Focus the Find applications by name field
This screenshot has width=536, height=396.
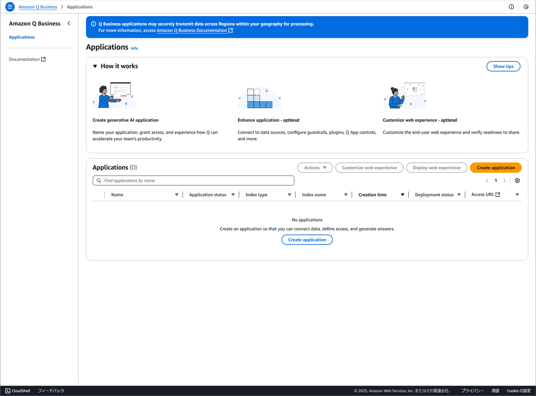coord(193,180)
